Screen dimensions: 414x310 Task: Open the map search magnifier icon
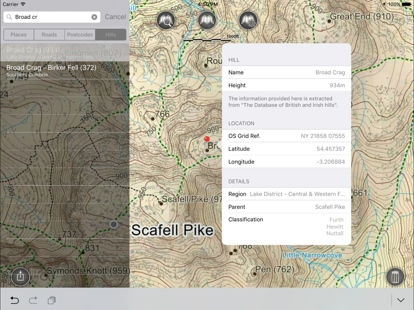click(x=166, y=20)
